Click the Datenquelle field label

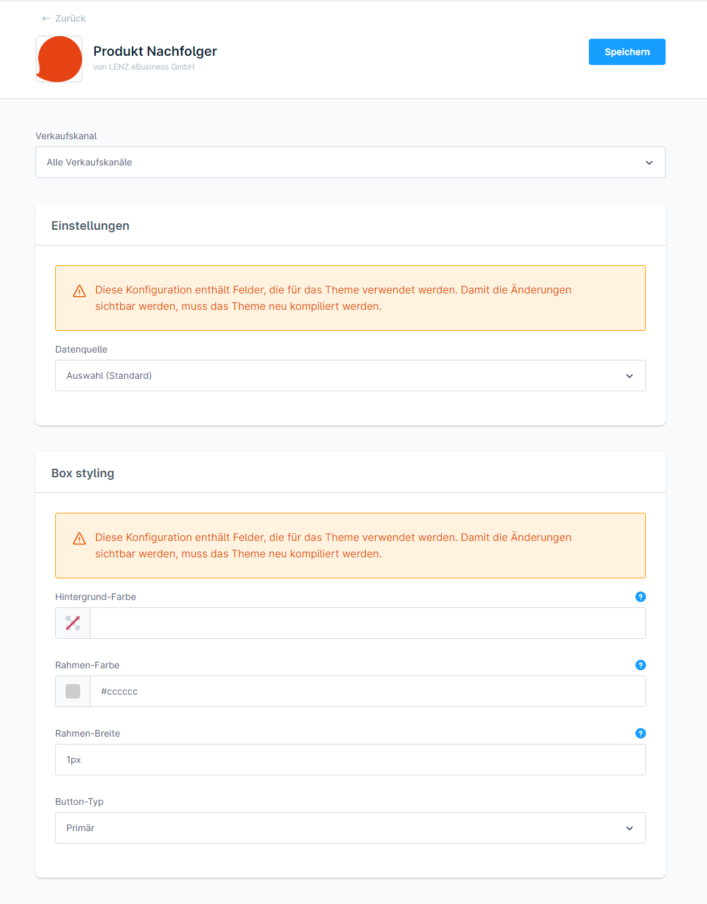click(x=81, y=349)
